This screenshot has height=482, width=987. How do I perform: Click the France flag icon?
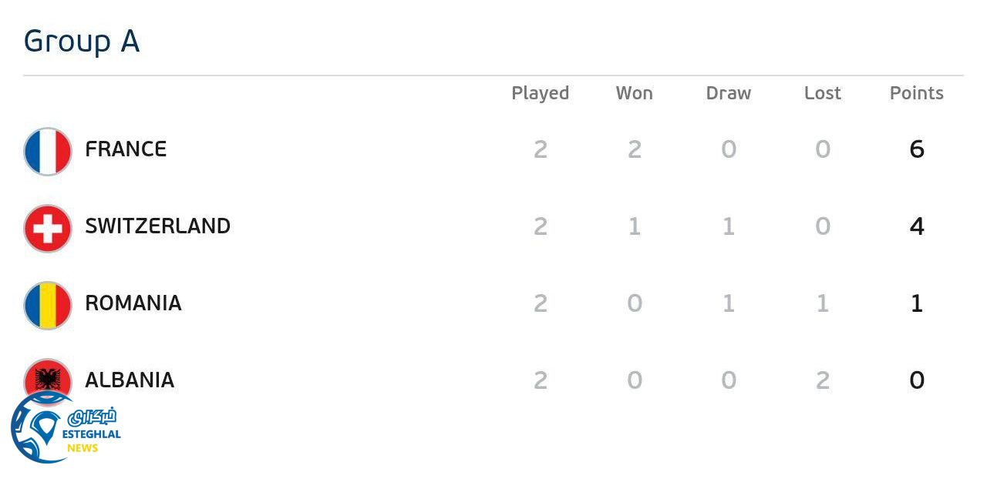tap(48, 151)
